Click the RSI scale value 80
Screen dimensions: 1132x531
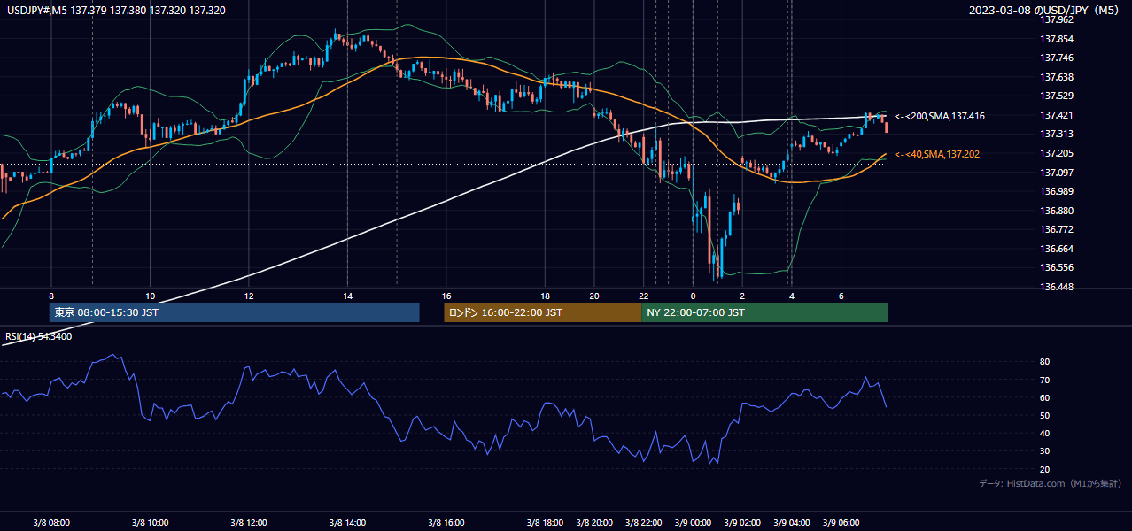pyautogui.click(x=1044, y=362)
